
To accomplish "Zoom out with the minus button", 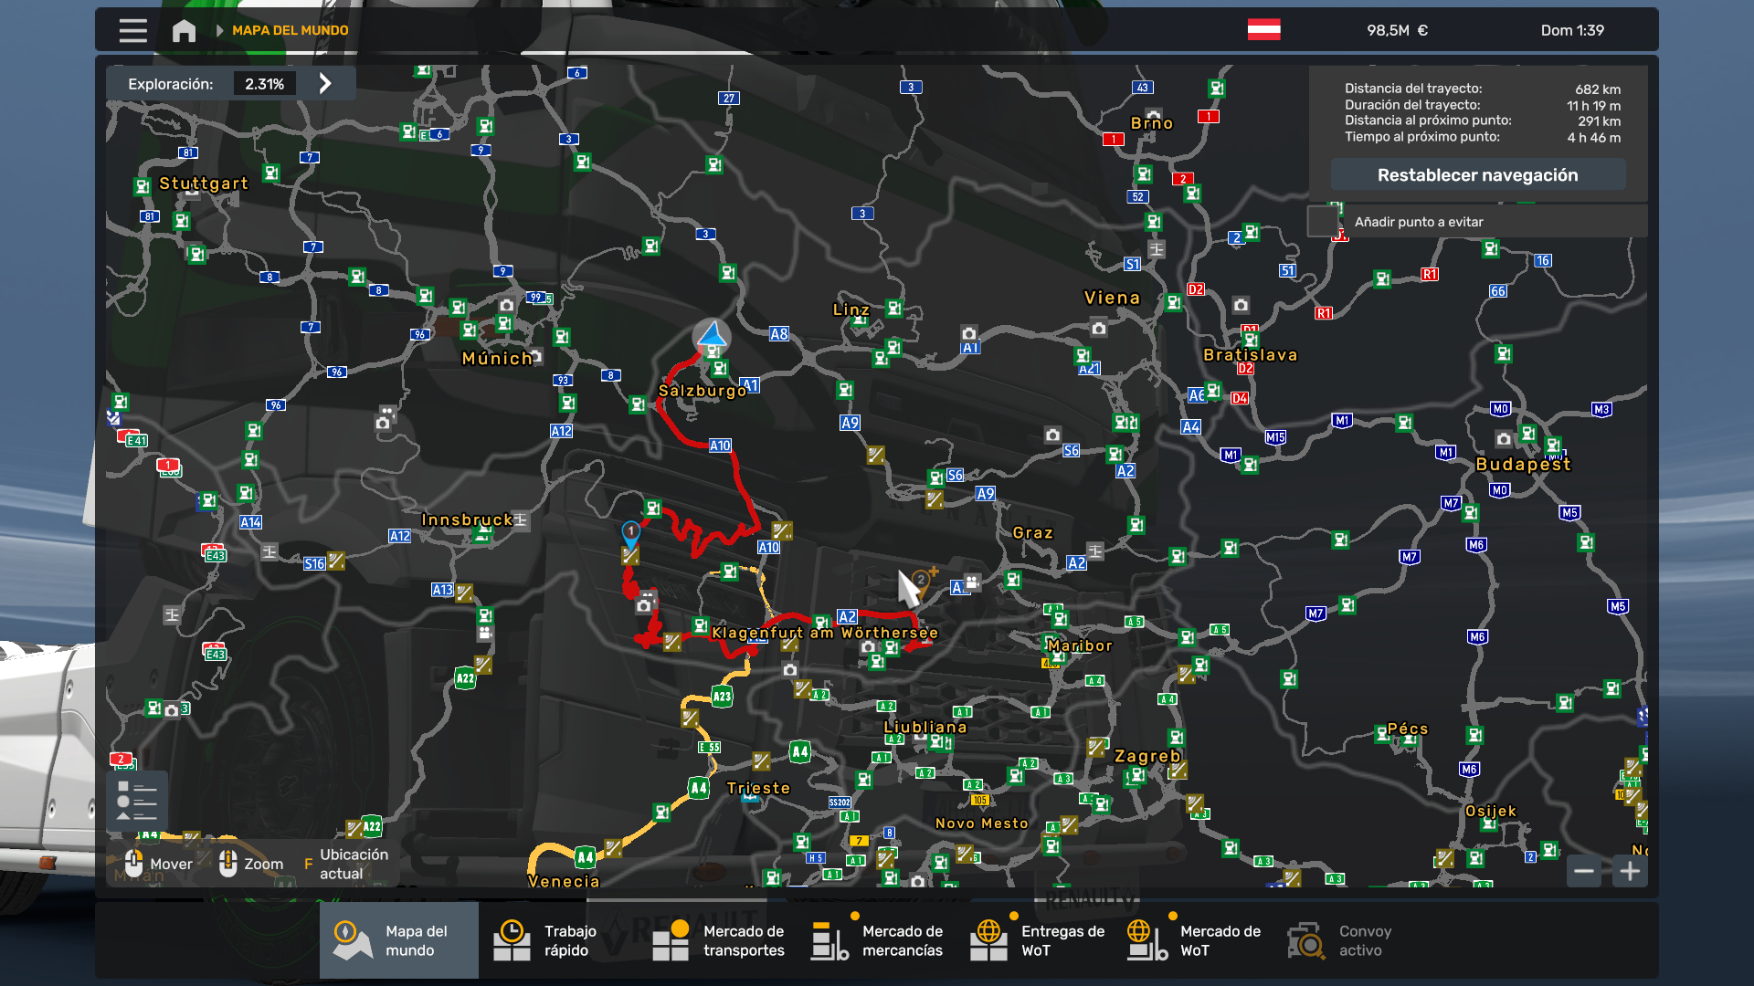I will 1584,871.
